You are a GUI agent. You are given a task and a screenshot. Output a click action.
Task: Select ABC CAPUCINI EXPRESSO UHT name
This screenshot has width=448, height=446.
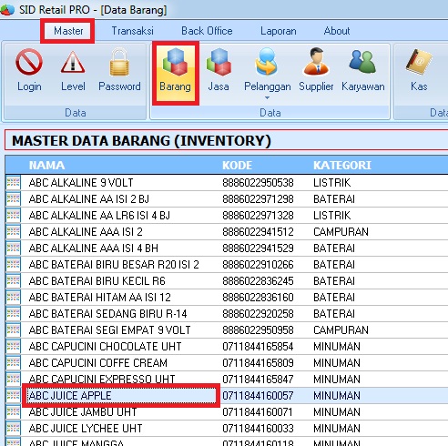[102, 380]
